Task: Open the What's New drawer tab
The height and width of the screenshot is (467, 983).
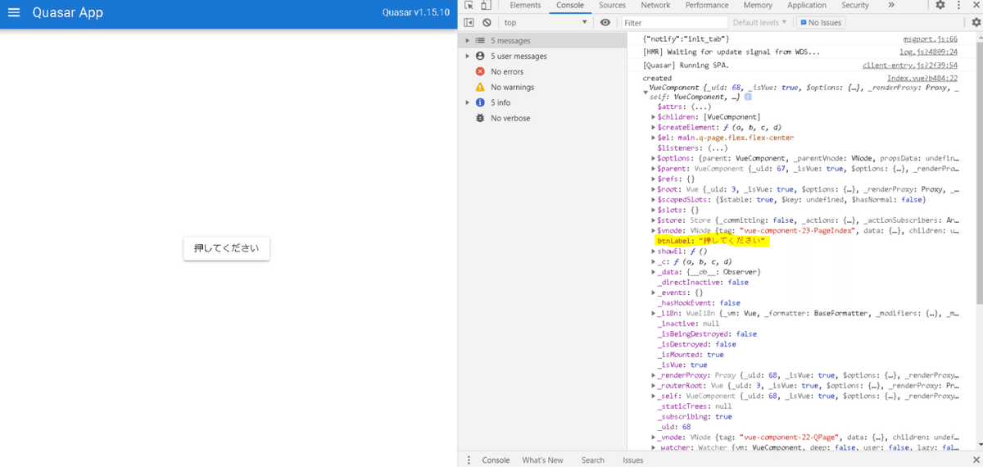Action: 543,460
